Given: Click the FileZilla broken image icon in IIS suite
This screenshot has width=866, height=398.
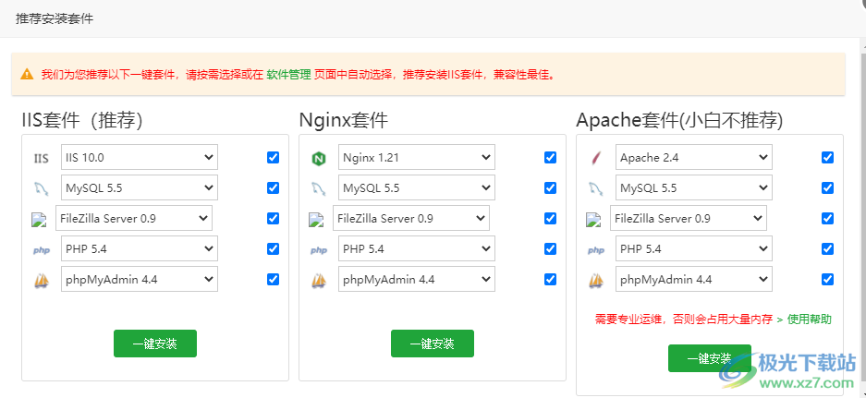Looking at the screenshot, I should 39,220.
